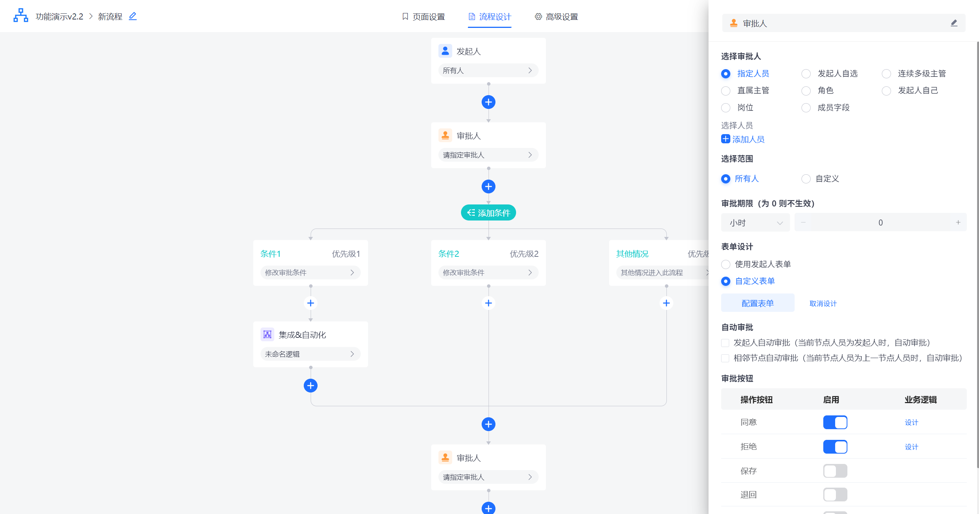Image resolution: width=979 pixels, height=514 pixels.
Task: Click the plus icon next to 添加人员
Action: click(x=725, y=139)
